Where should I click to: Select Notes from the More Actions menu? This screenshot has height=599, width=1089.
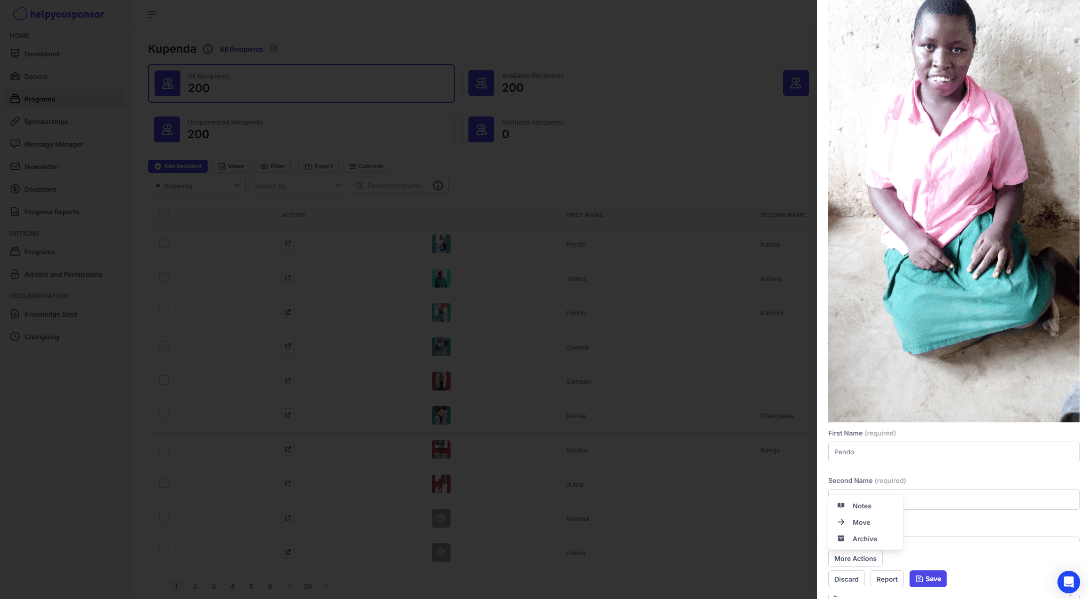(x=865, y=506)
